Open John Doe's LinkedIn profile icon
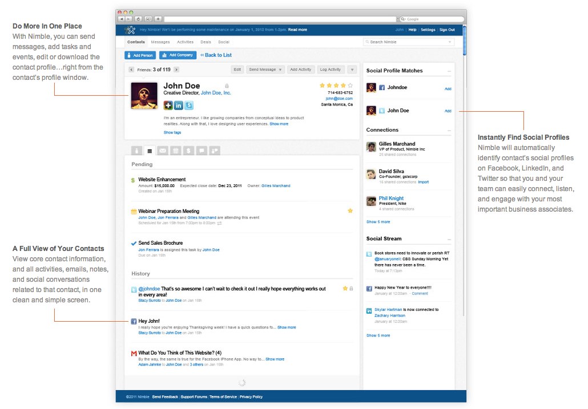 tap(179, 106)
